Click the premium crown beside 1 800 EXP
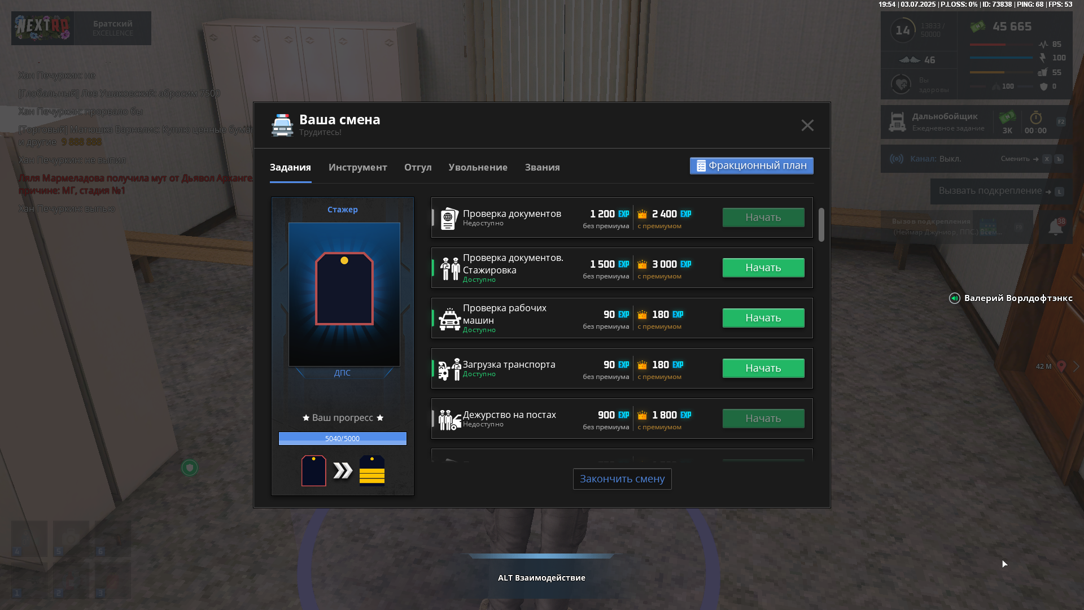 pyautogui.click(x=642, y=415)
